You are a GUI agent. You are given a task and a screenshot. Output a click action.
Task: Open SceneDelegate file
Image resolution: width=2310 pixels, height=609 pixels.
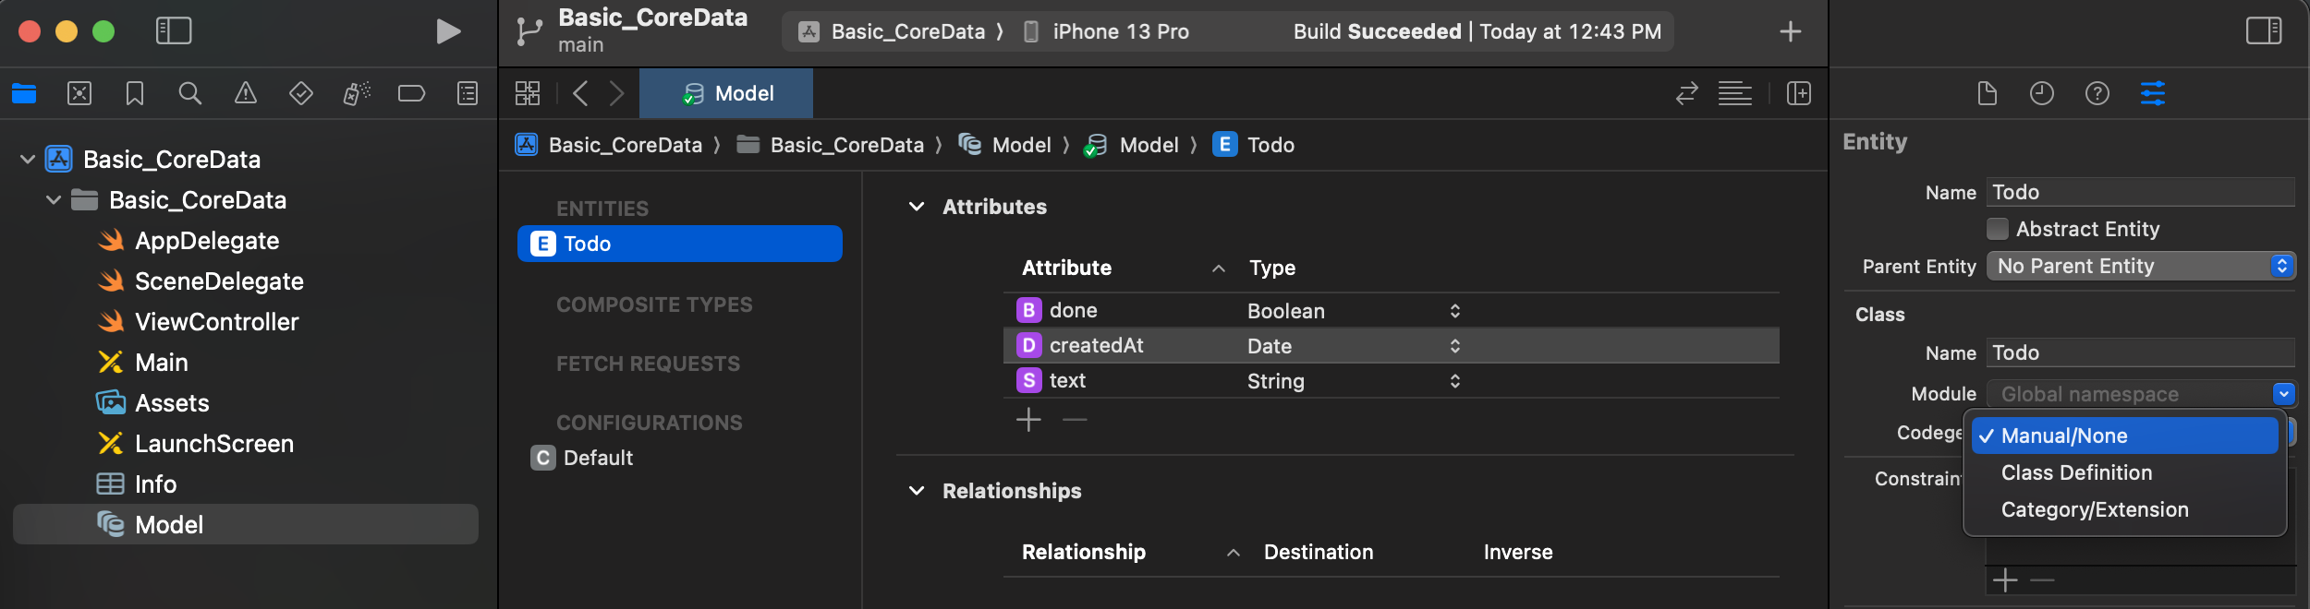[219, 281]
